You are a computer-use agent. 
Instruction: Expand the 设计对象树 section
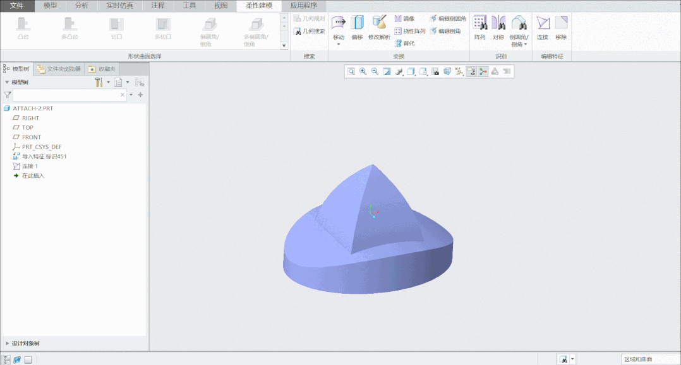7,344
